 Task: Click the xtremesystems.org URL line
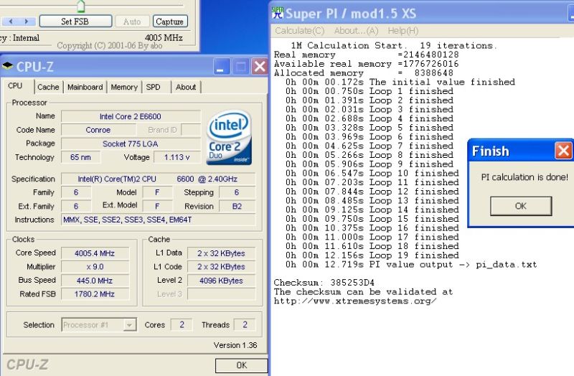[355, 301]
